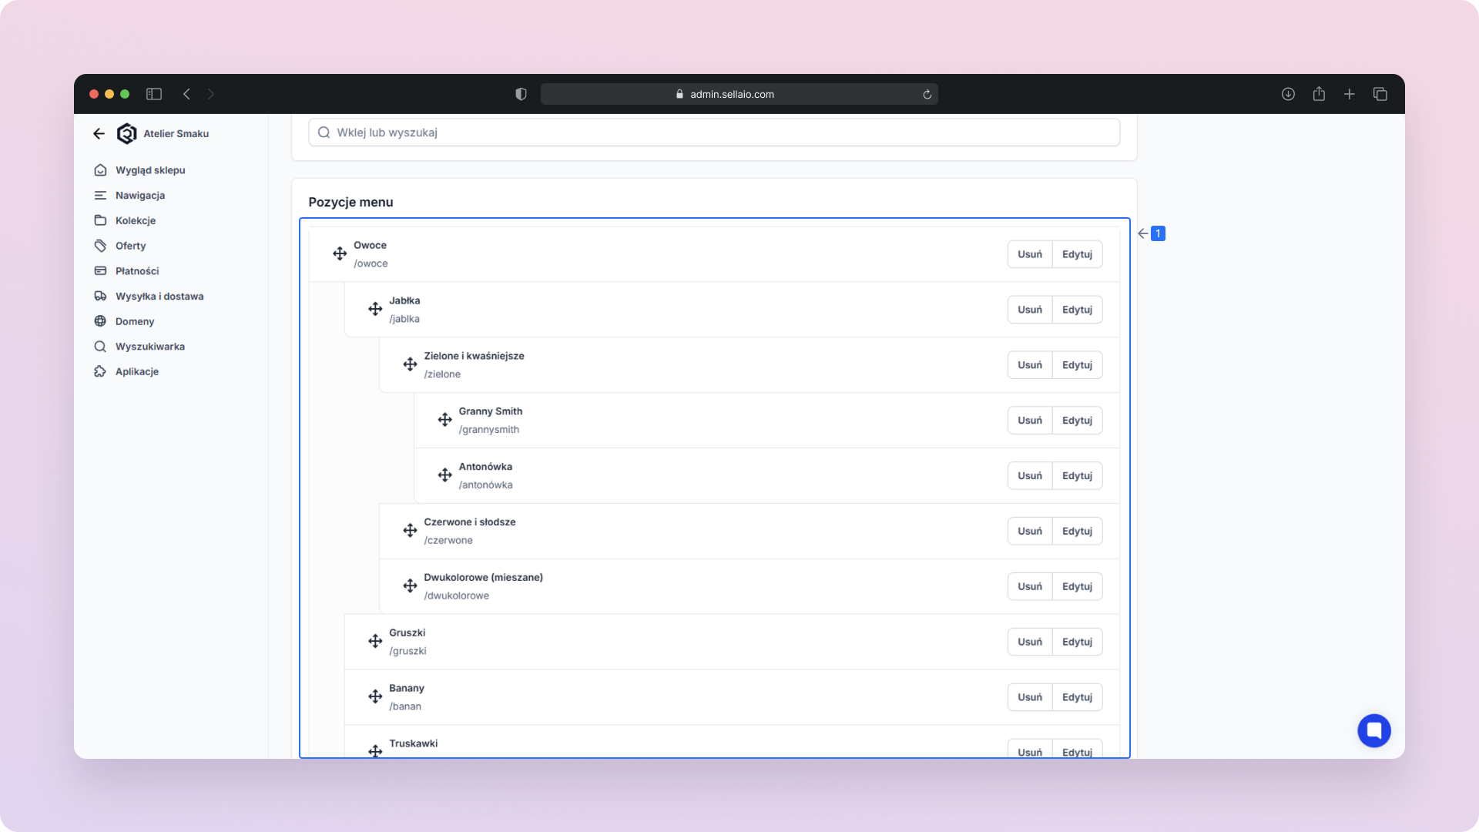Viewport: 1479px width, 832px height.
Task: Remove Dwukolorowe (mieszane) with Usuń
Action: 1029,586
